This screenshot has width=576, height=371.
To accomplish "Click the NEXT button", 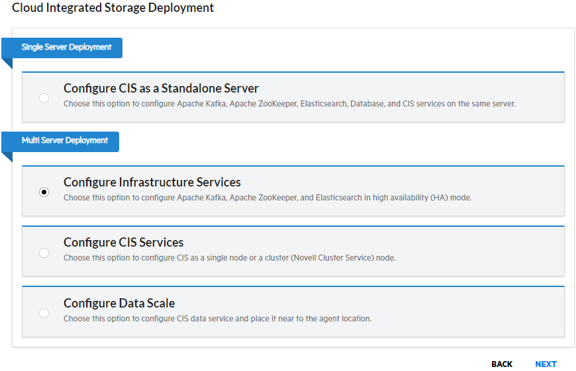I will pos(546,364).
